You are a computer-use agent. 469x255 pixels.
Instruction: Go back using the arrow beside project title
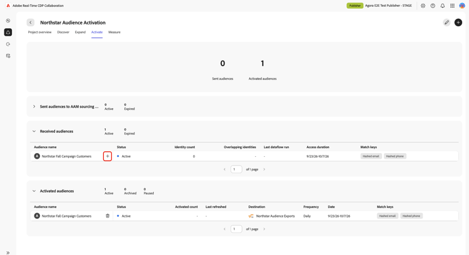click(31, 22)
